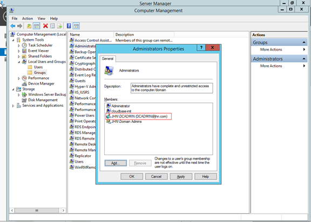Click the JHN\Domain Admins member icon
Screen dimensions: 313x222
pos(108,121)
